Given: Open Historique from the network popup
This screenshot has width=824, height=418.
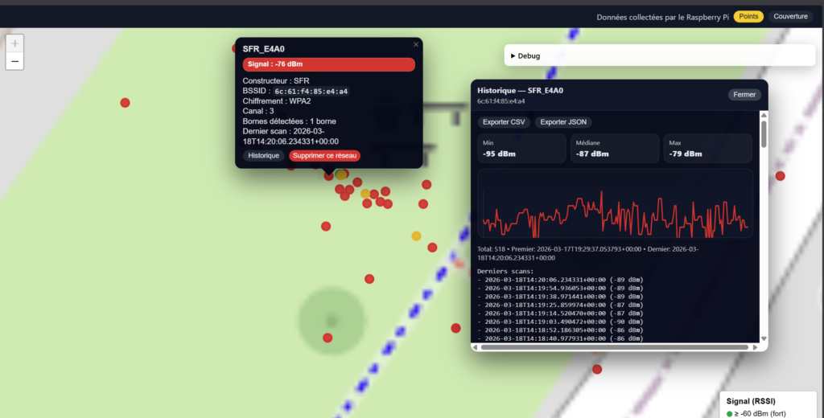Looking at the screenshot, I should pos(263,155).
